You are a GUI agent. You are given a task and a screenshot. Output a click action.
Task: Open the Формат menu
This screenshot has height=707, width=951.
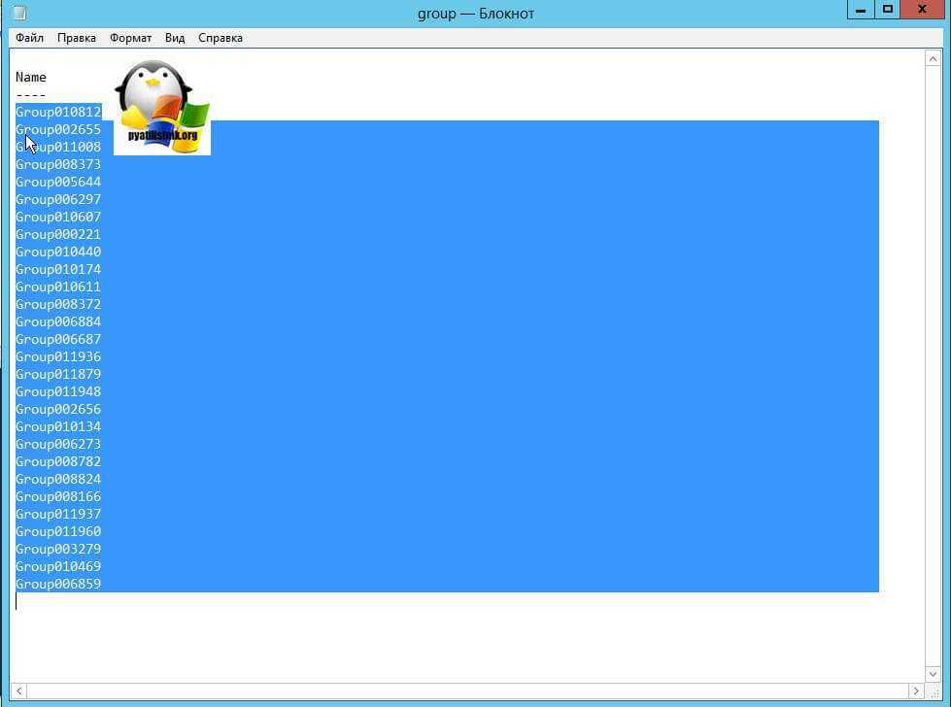pos(130,38)
